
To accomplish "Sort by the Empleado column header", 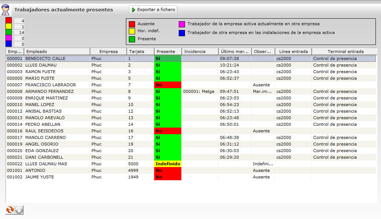I will [x=57, y=52].
